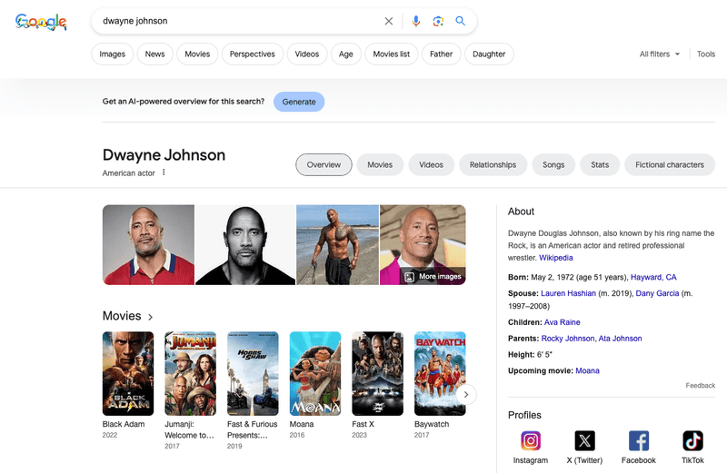Open the TikTok profile icon

(x=692, y=440)
